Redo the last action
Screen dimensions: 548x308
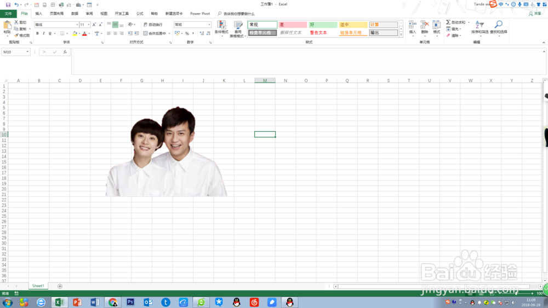[x=26, y=5]
